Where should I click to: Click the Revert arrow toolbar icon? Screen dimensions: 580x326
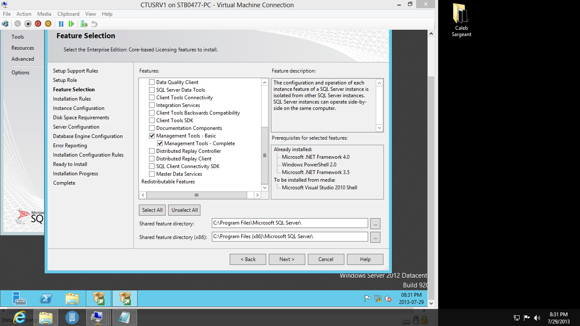[94, 24]
